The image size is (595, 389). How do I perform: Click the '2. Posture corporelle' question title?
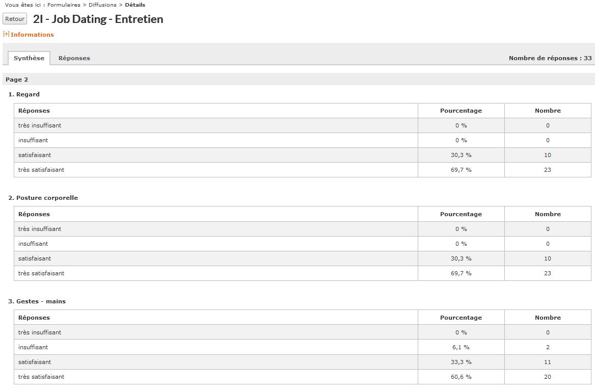pos(43,197)
